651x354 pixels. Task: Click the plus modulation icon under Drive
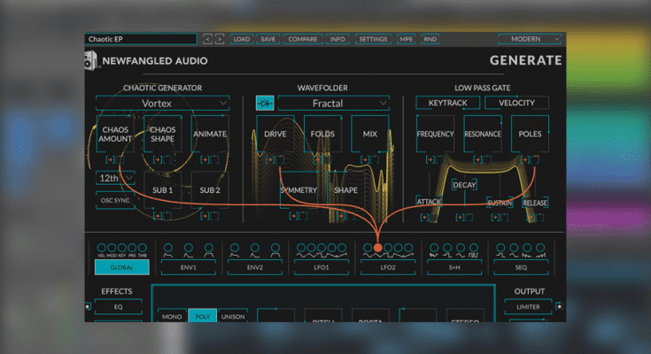point(271,158)
